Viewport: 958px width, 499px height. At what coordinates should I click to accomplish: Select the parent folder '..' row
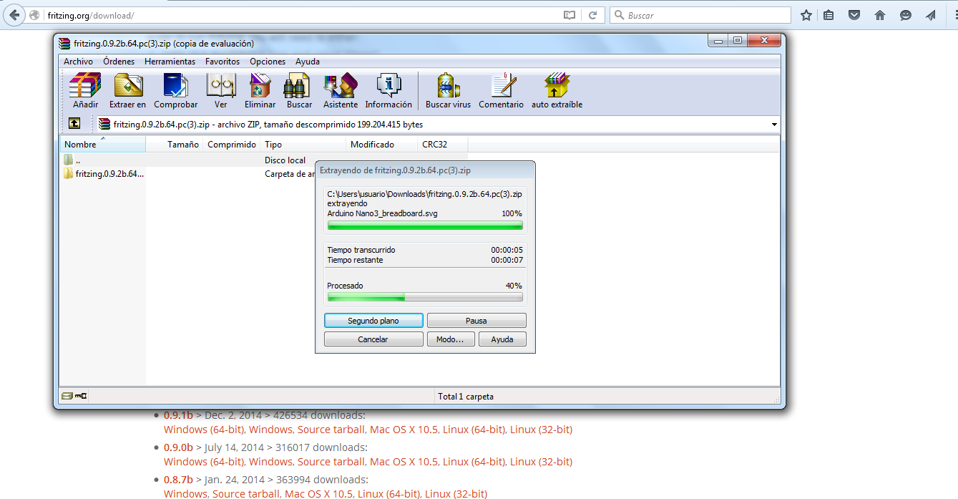pyautogui.click(x=263, y=160)
